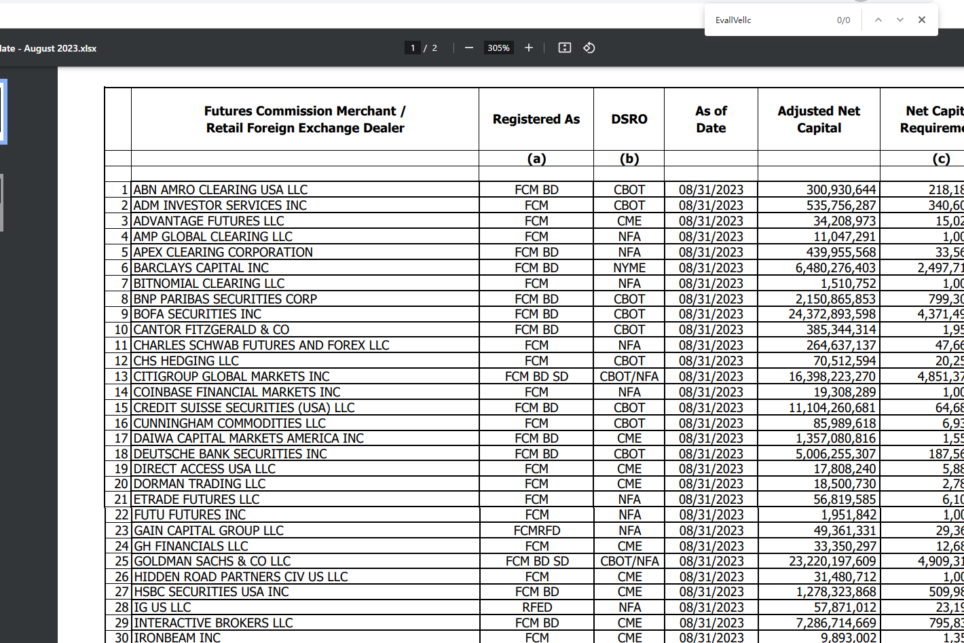964x643 pixels.
Task: Rotate the document counterclockwise
Action: [x=589, y=48]
